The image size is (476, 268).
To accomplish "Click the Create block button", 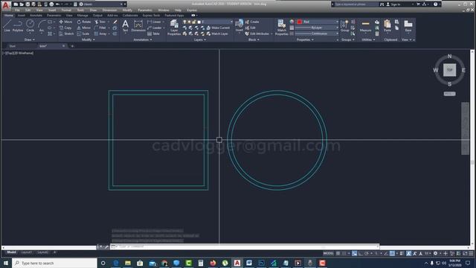I will tap(252, 22).
